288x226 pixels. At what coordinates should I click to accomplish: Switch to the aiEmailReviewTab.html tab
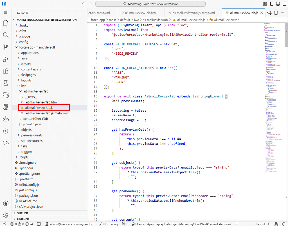[x=141, y=13]
